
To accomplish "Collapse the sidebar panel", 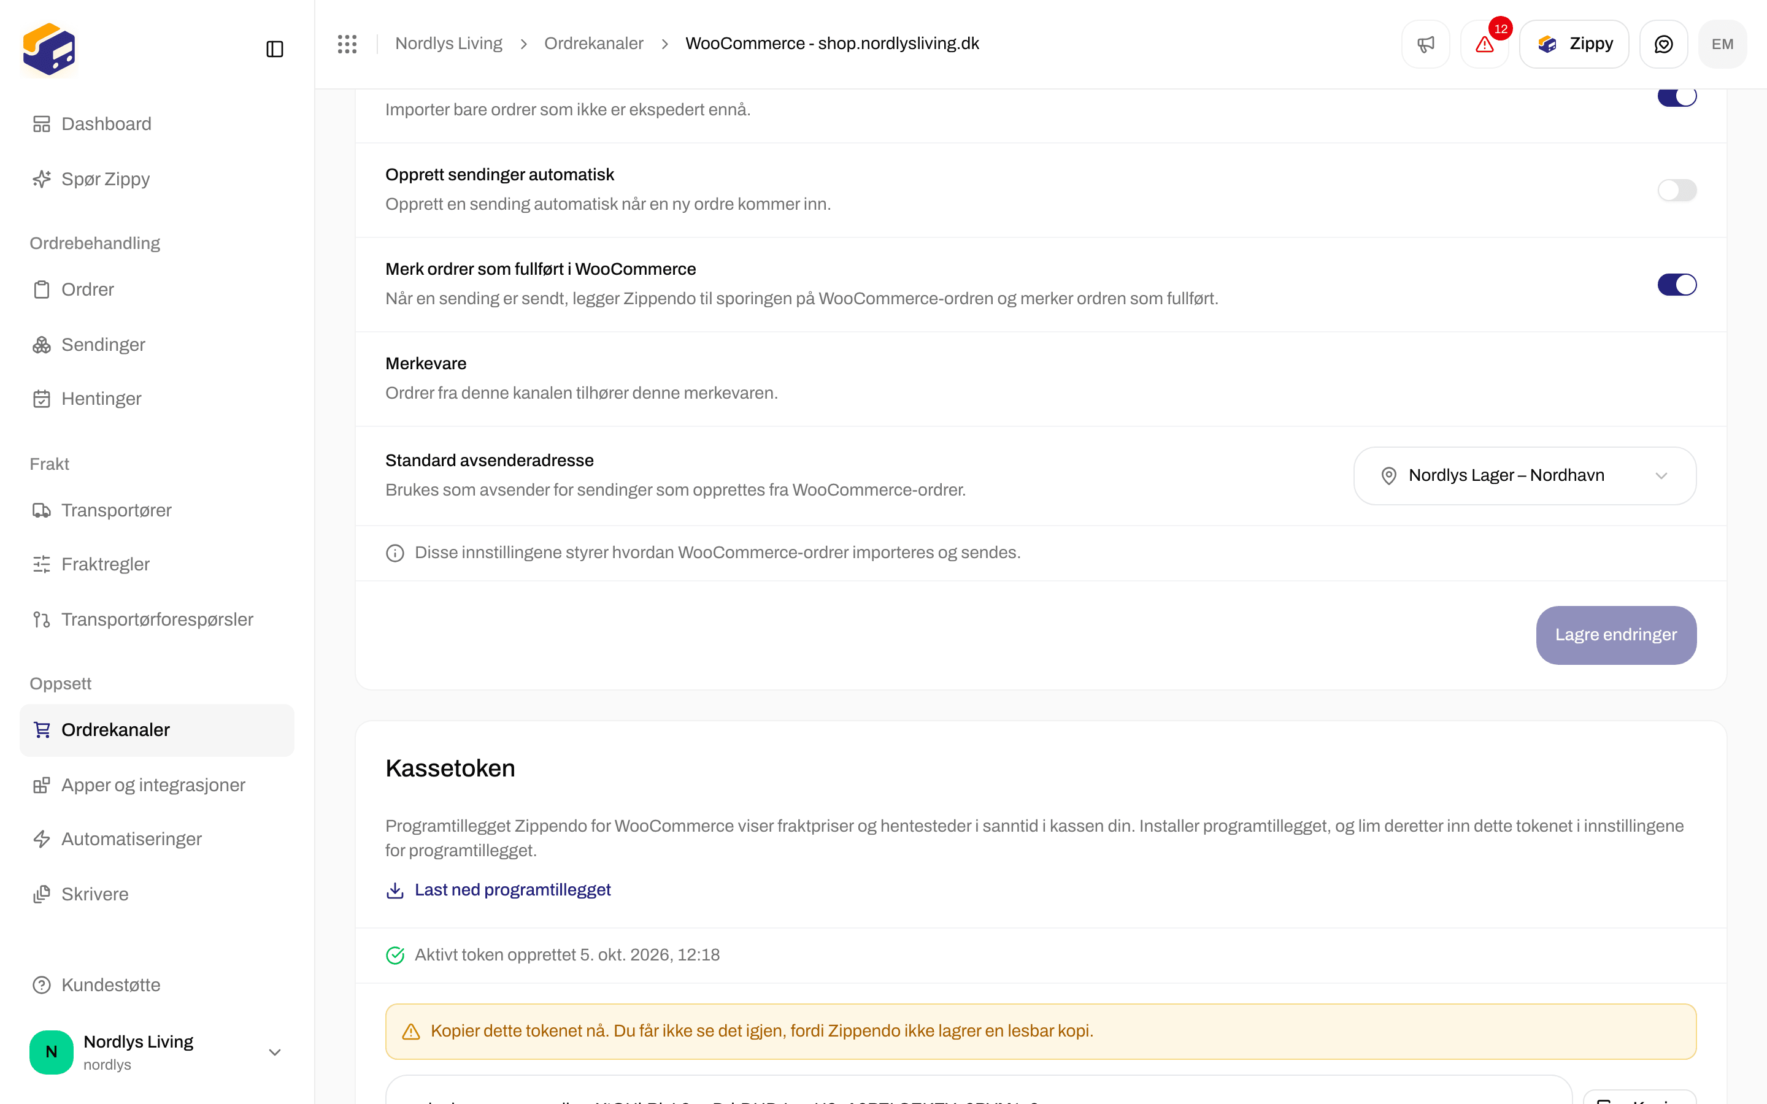I will [274, 49].
